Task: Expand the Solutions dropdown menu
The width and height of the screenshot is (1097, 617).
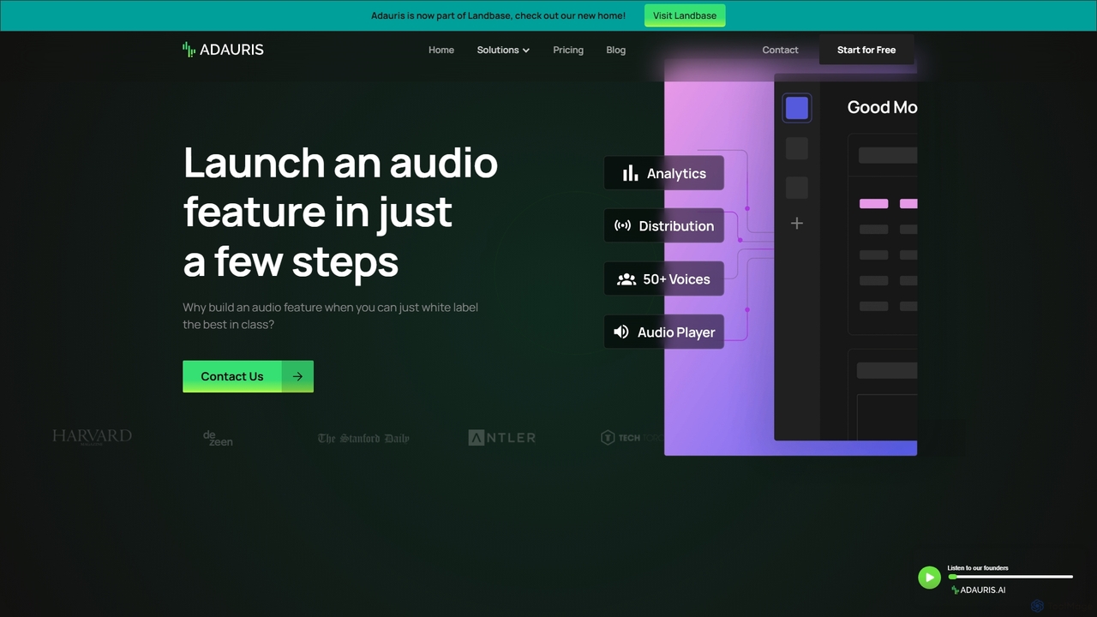Action: [503, 50]
